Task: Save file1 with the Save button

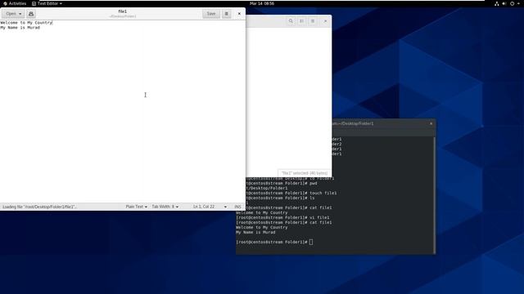Action: [x=211, y=14]
